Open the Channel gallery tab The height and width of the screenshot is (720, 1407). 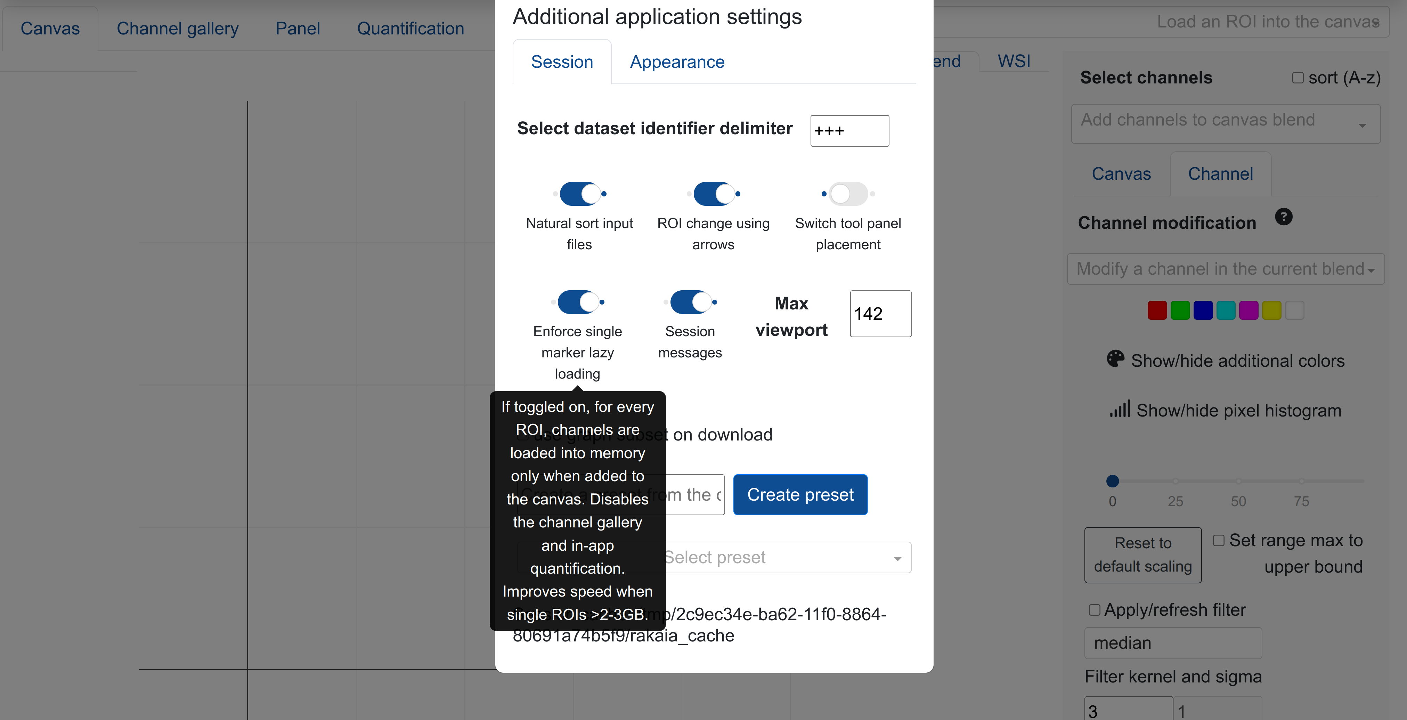click(x=178, y=29)
